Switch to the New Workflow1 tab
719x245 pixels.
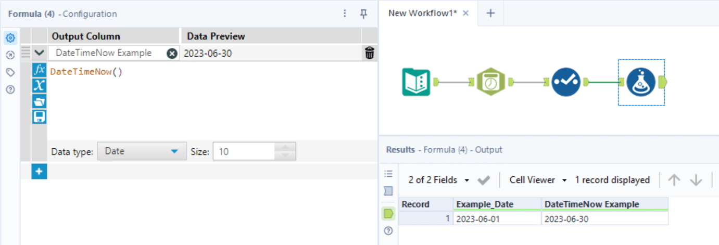(422, 13)
